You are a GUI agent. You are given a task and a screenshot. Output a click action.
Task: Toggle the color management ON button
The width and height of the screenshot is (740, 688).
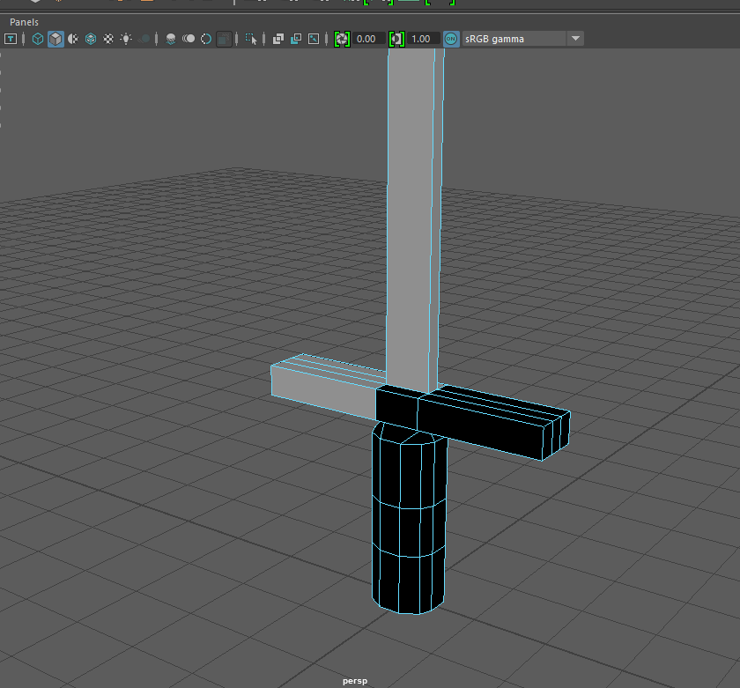451,39
